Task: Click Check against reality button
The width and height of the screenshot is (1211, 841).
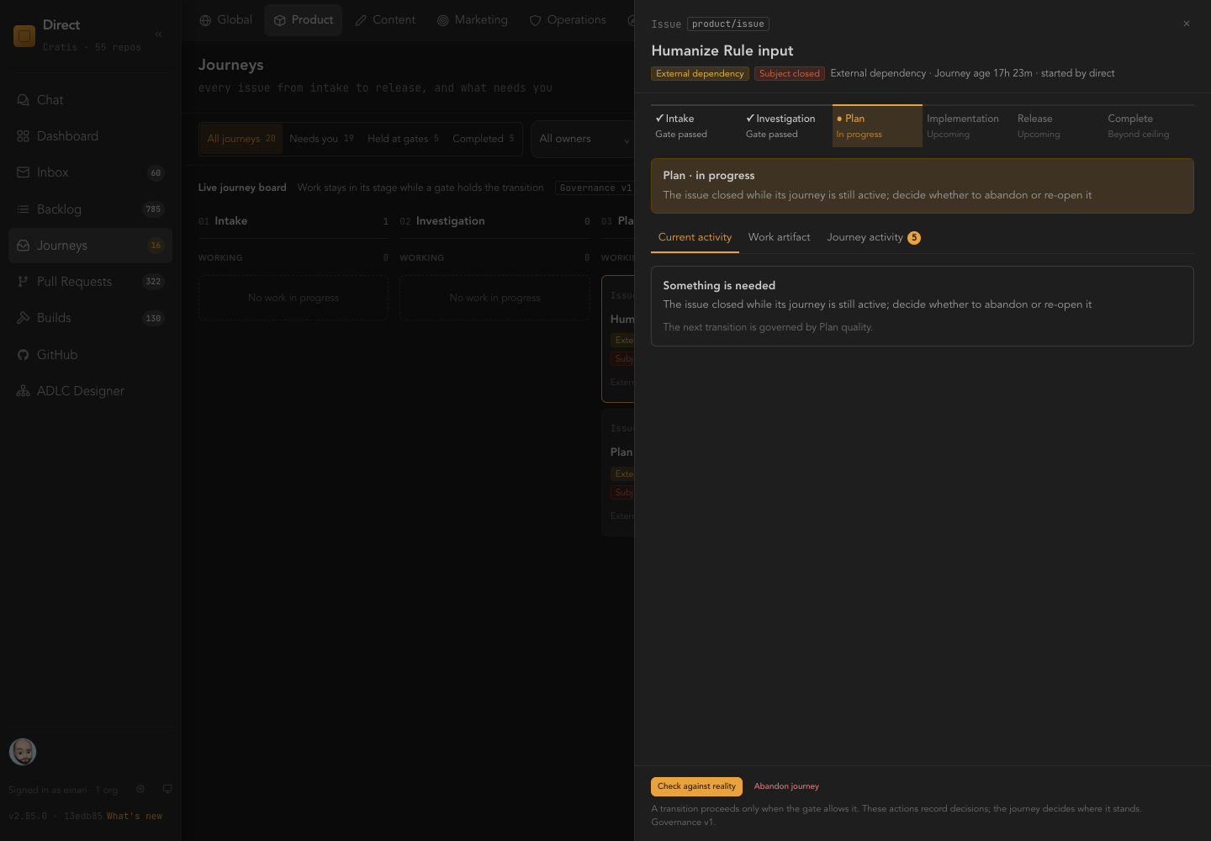Action: 696,786
